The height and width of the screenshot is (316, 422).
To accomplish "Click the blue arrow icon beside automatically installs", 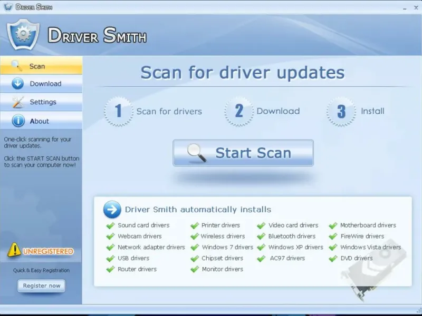I will click(112, 209).
